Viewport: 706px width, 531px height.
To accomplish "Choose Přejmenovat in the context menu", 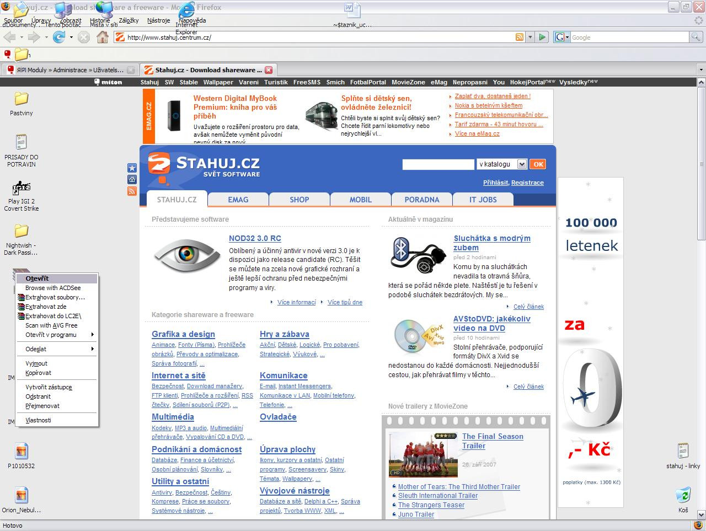I will pos(57,406).
